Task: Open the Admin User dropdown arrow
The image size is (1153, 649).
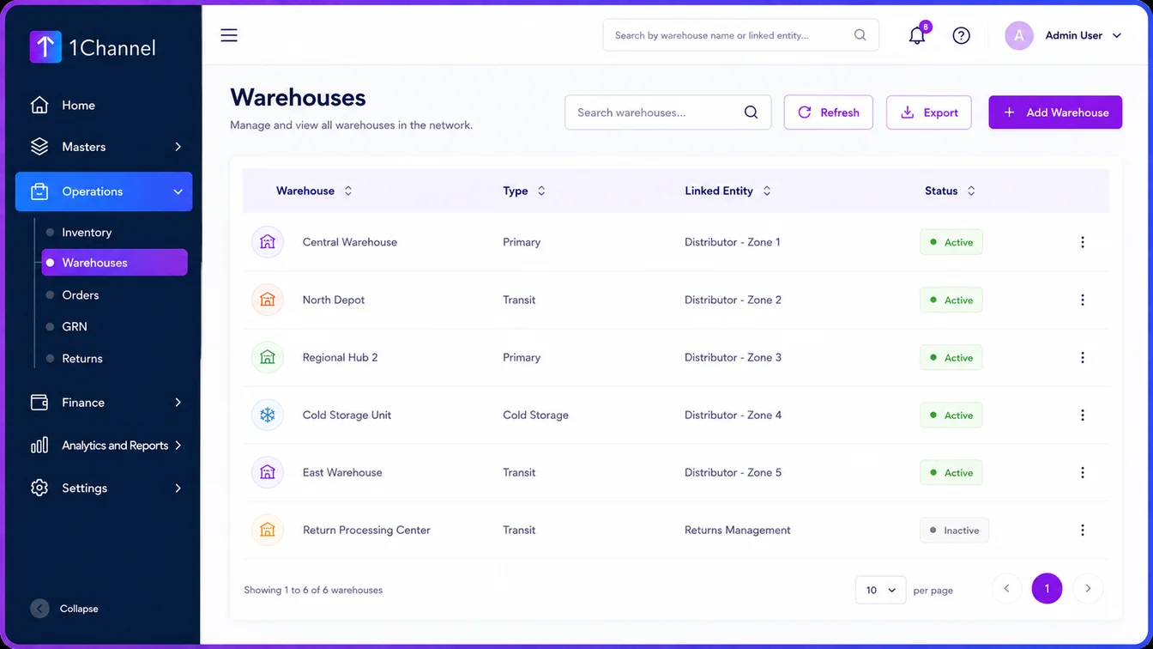Action: pos(1116,35)
